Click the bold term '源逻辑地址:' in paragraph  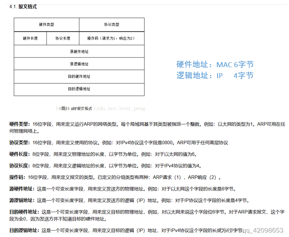pos(22,201)
